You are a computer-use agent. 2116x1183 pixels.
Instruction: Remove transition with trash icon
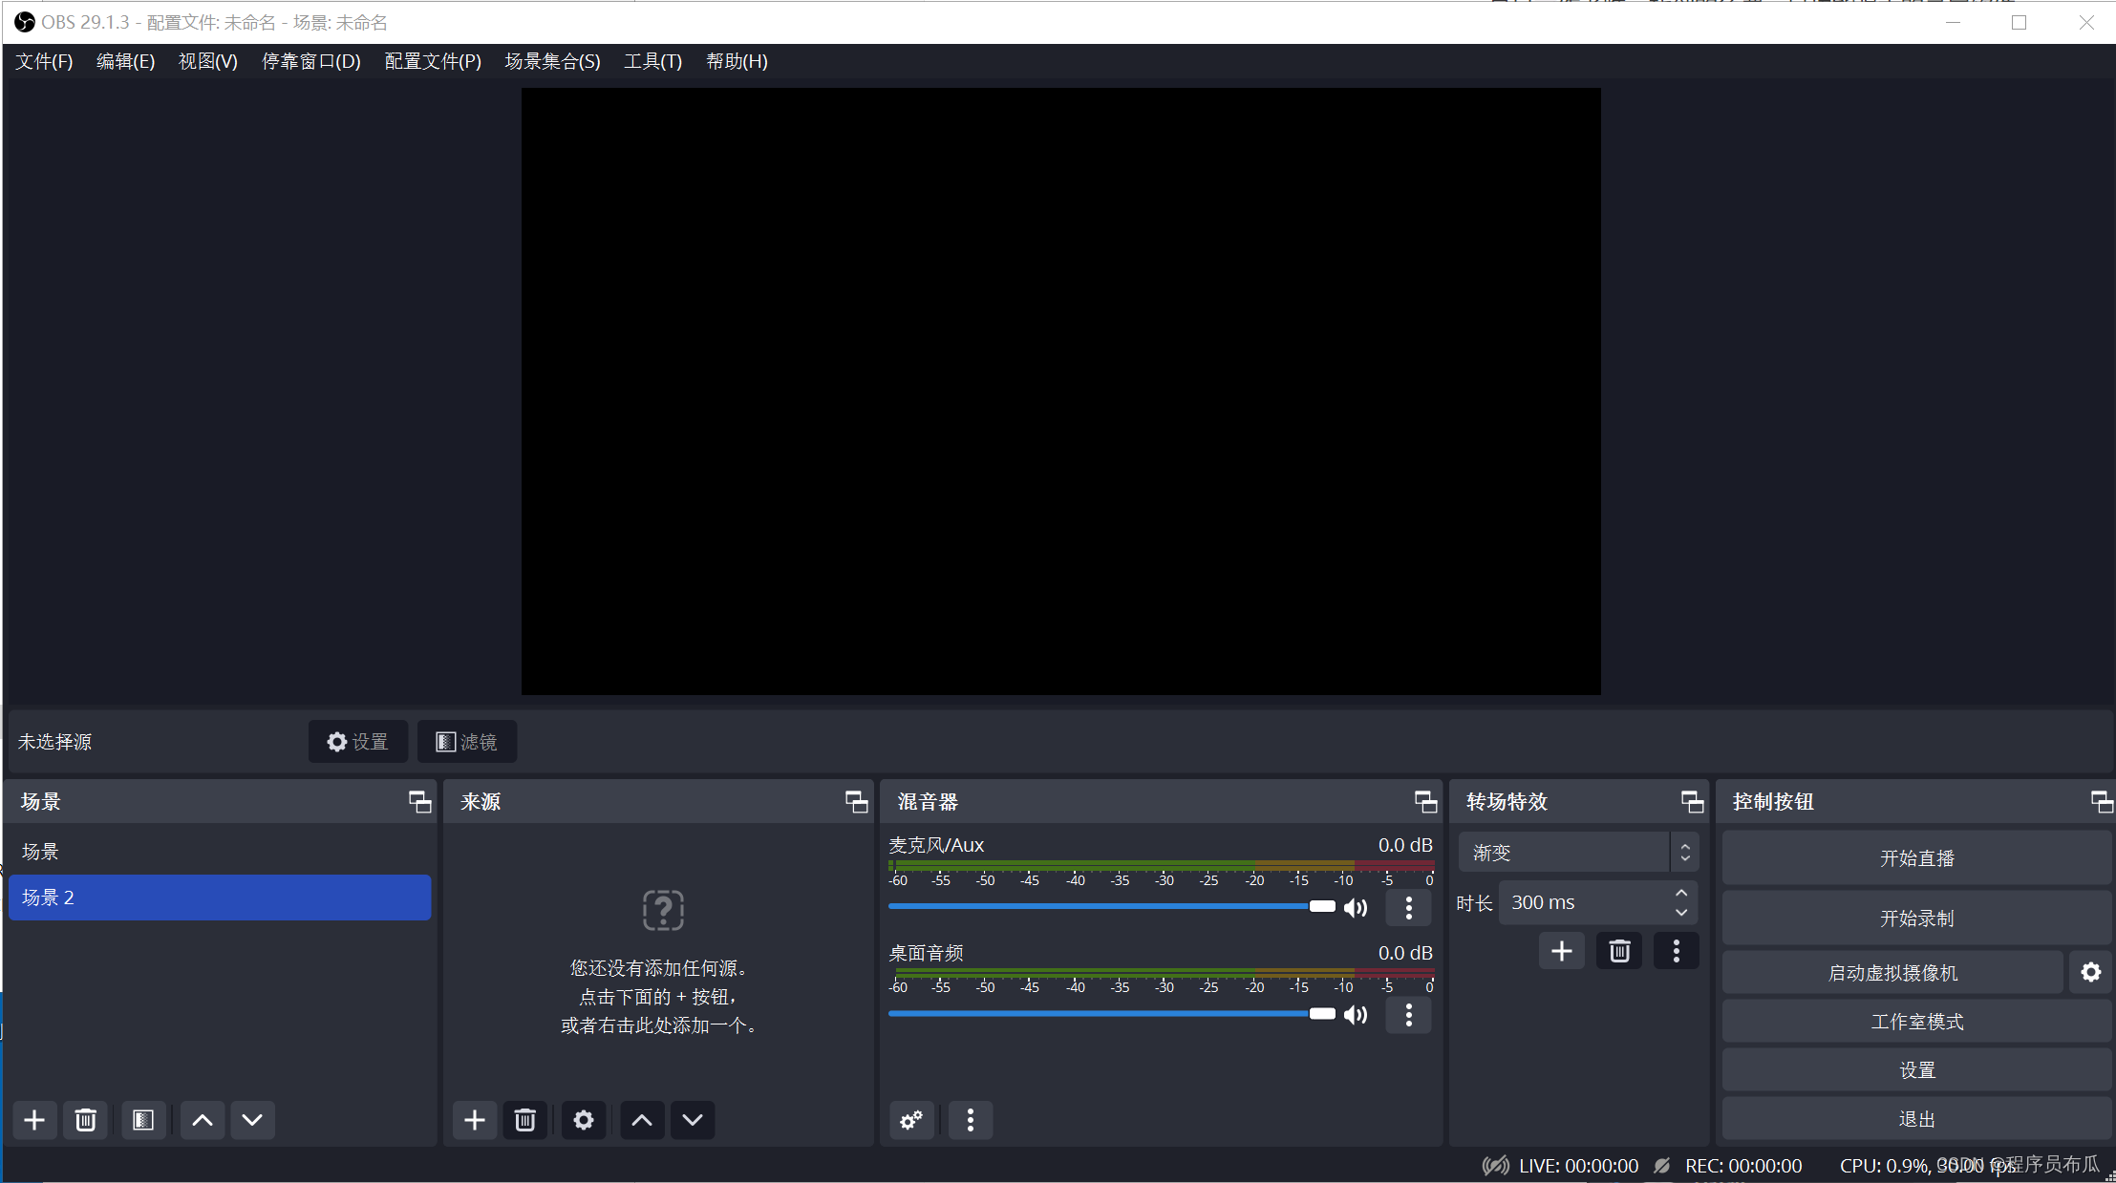1619,951
